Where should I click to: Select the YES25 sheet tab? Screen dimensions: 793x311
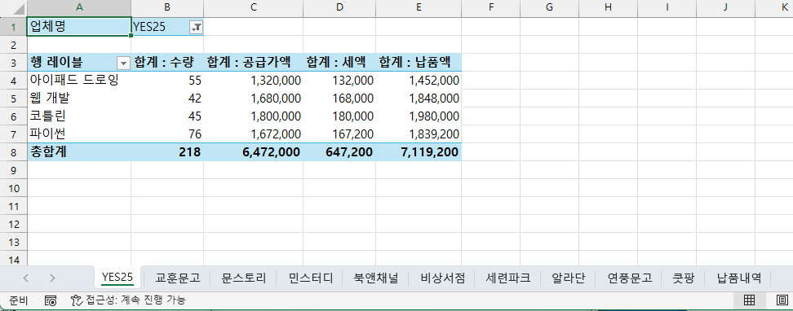click(117, 277)
